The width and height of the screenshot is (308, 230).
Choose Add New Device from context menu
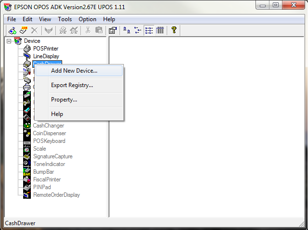coord(74,71)
